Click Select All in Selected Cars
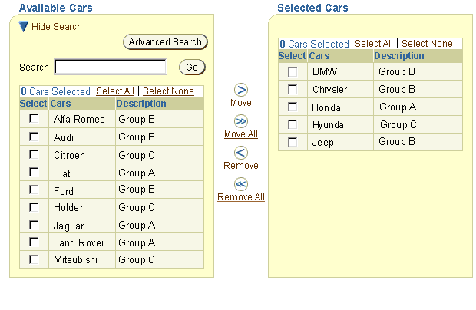 (374, 44)
